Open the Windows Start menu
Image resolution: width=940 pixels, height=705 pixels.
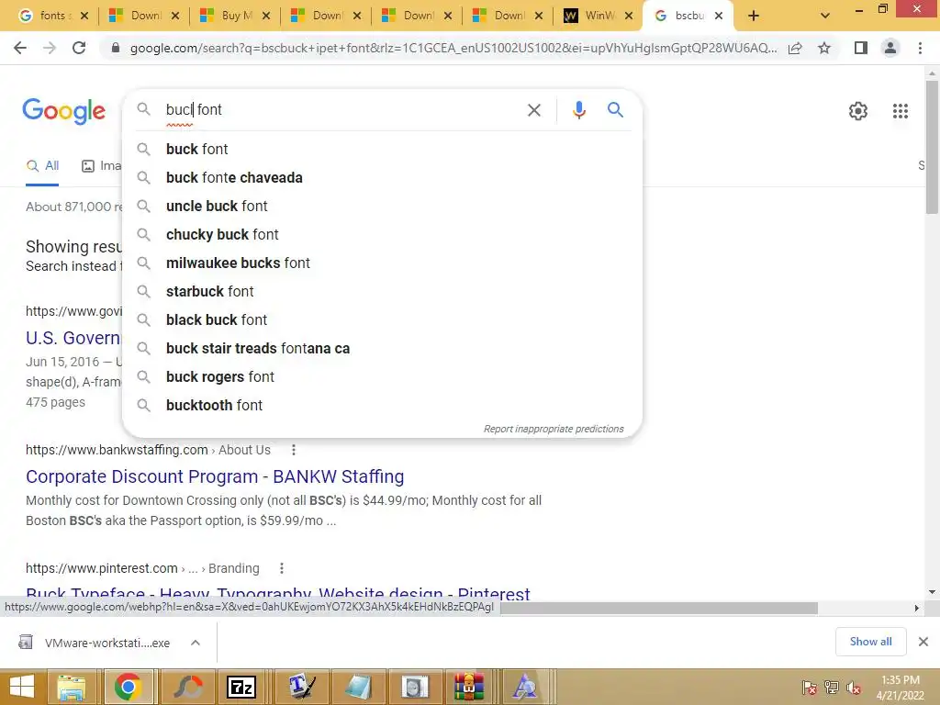pyautogui.click(x=22, y=687)
